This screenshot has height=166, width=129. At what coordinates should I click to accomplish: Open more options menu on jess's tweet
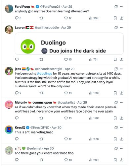122,69
